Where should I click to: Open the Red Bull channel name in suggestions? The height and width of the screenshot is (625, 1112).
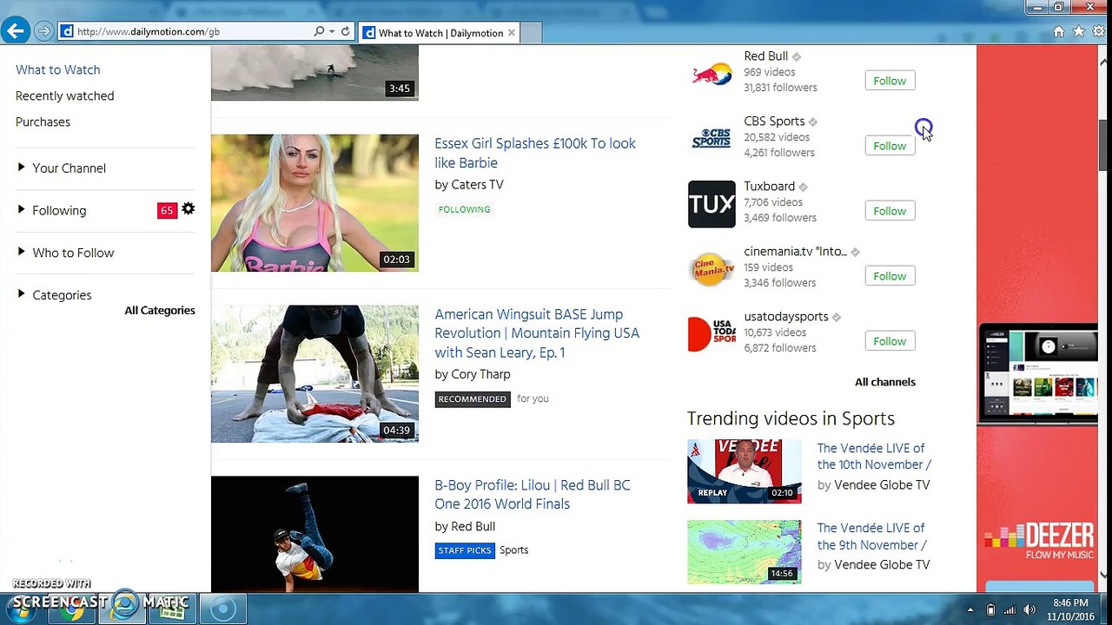[x=765, y=56]
